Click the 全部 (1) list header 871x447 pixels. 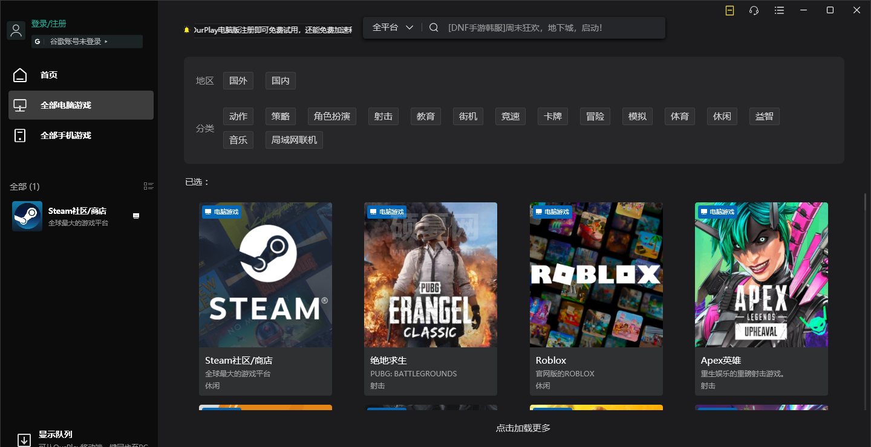pos(25,187)
